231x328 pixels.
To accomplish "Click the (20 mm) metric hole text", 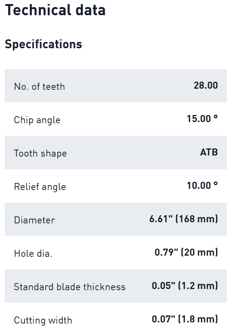I will (x=199, y=252).
